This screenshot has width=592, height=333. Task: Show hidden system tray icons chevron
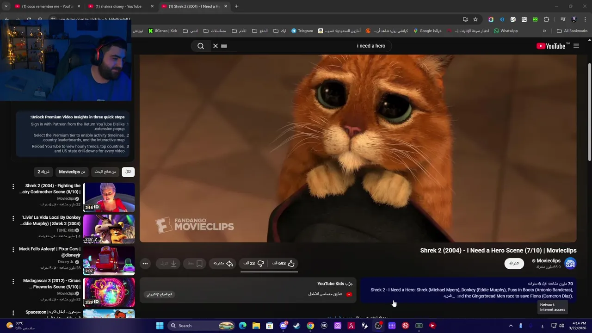pyautogui.click(x=511, y=326)
